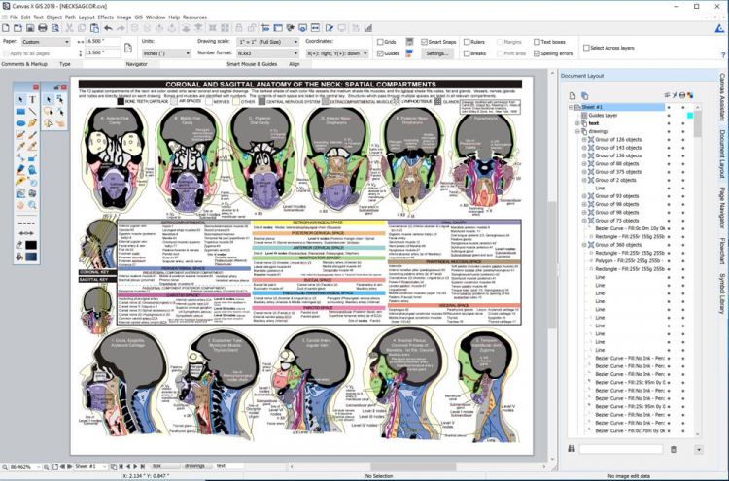Click the Undo arrow icon
This screenshot has width=729, height=481.
(108, 28)
